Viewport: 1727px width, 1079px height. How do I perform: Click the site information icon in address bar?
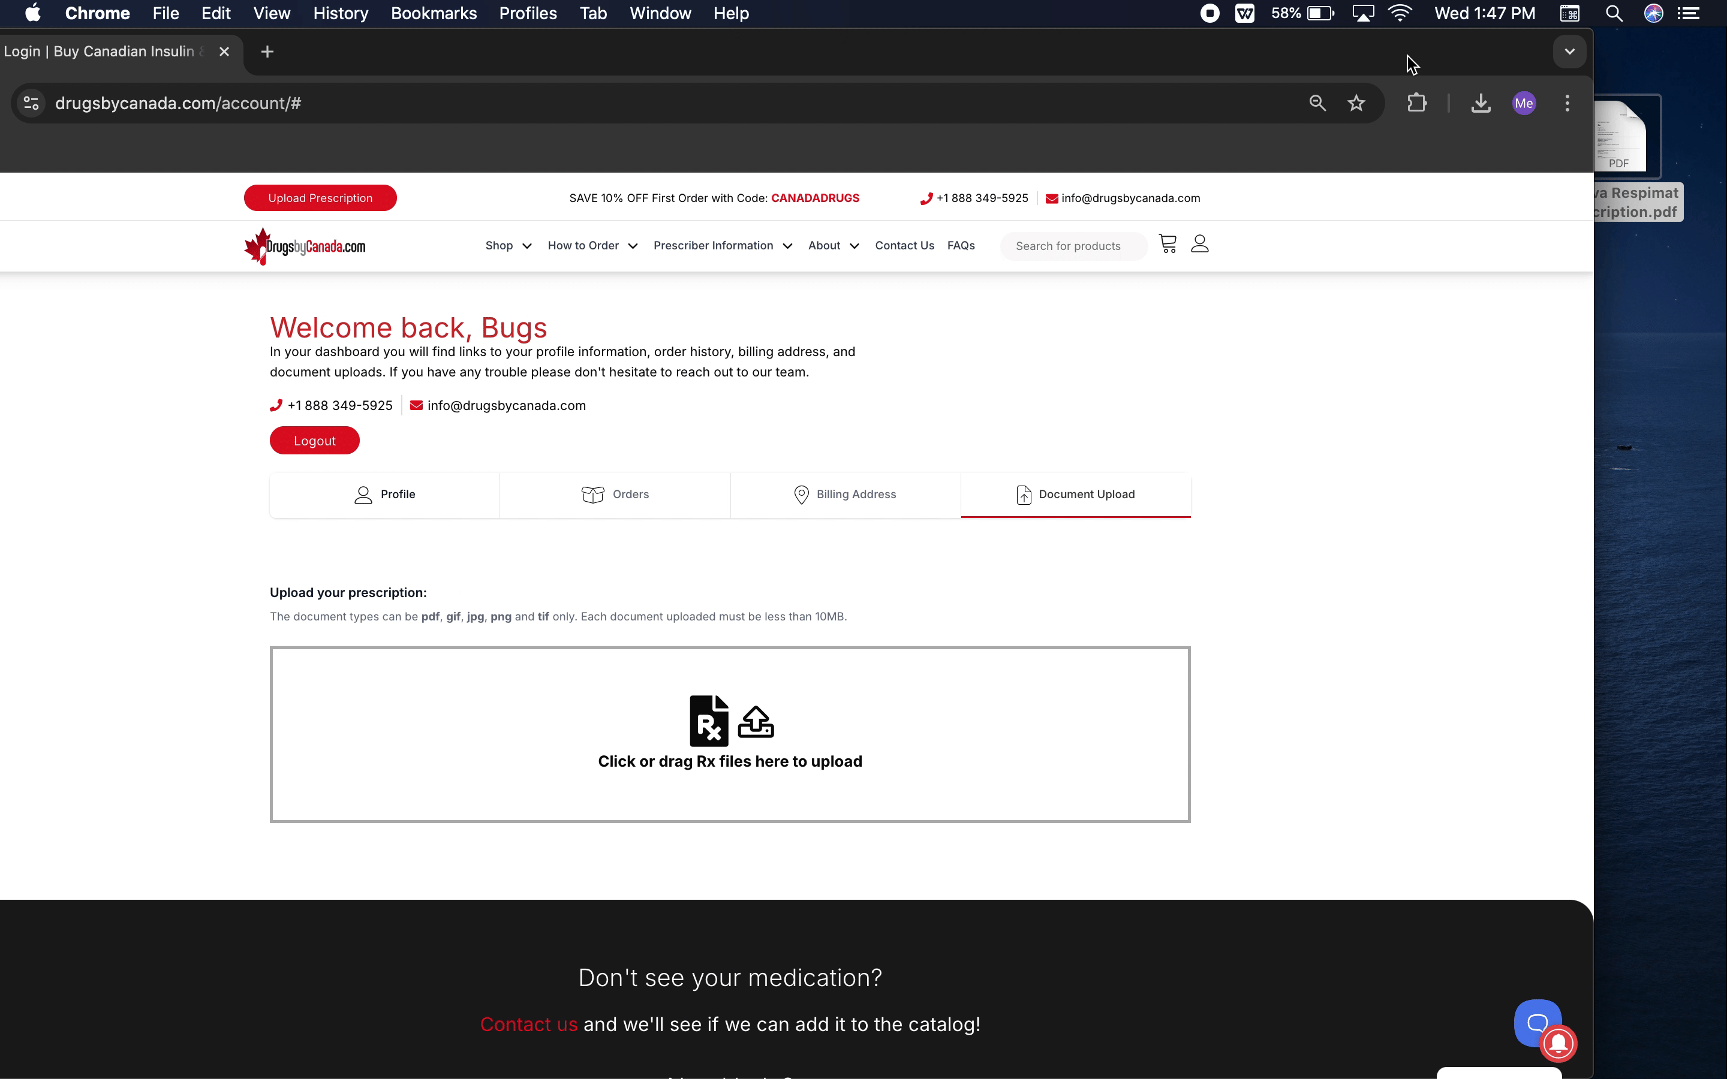pos(31,104)
